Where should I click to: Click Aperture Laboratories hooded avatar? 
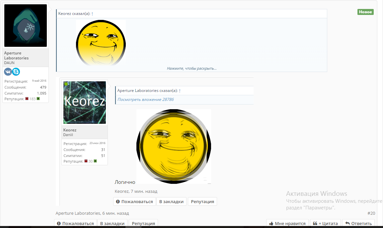pos(26,26)
